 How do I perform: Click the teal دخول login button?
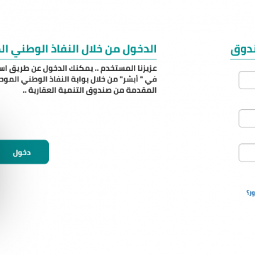coord(21,152)
